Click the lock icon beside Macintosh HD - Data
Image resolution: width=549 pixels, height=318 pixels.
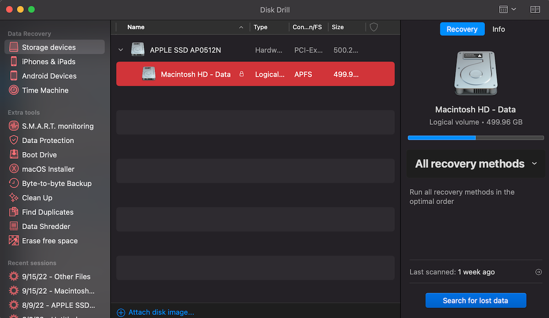pos(242,74)
